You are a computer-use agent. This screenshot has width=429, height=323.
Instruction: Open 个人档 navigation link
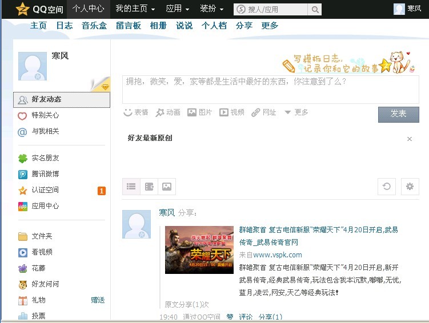214,26
